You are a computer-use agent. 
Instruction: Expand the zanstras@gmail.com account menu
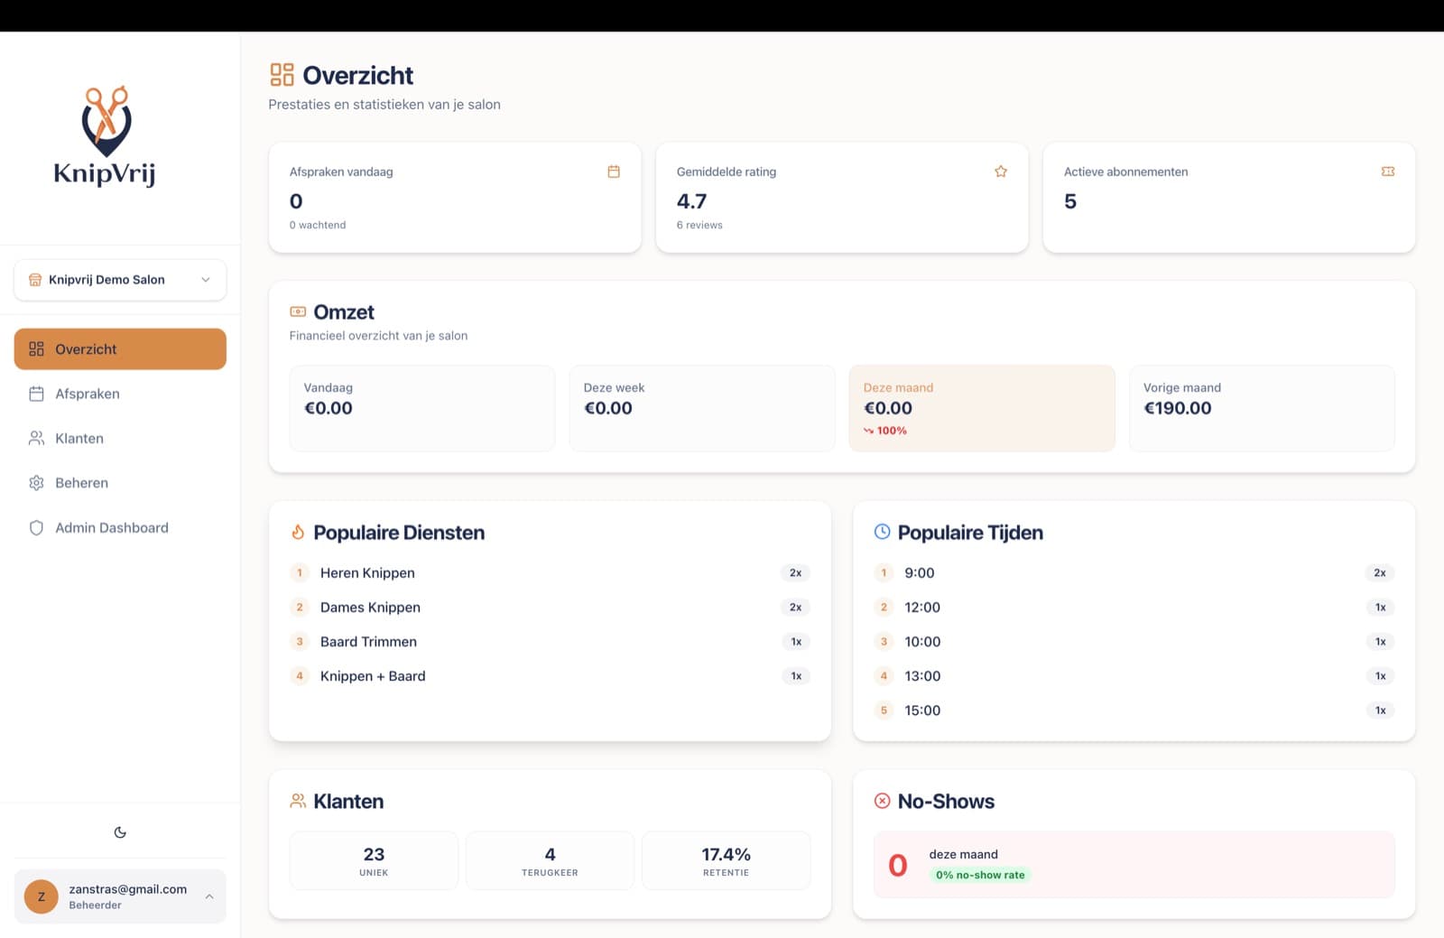[120, 896]
